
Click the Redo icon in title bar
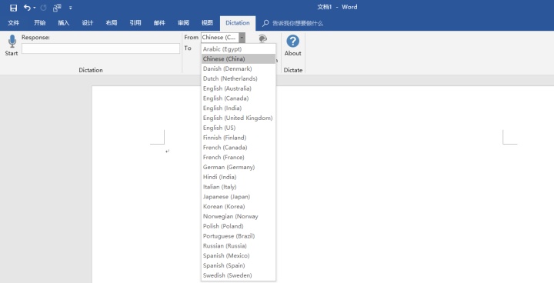pos(43,8)
